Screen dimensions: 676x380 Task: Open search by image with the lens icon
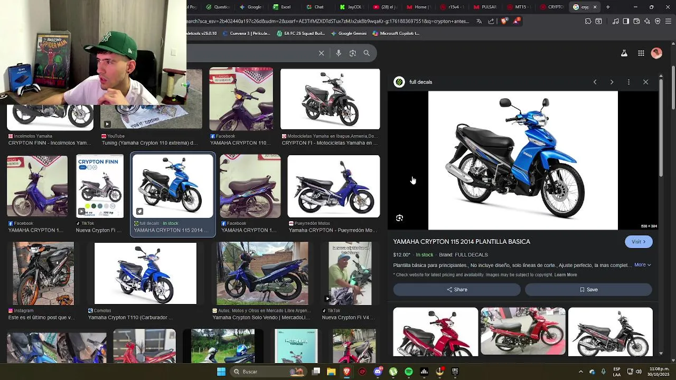(353, 53)
